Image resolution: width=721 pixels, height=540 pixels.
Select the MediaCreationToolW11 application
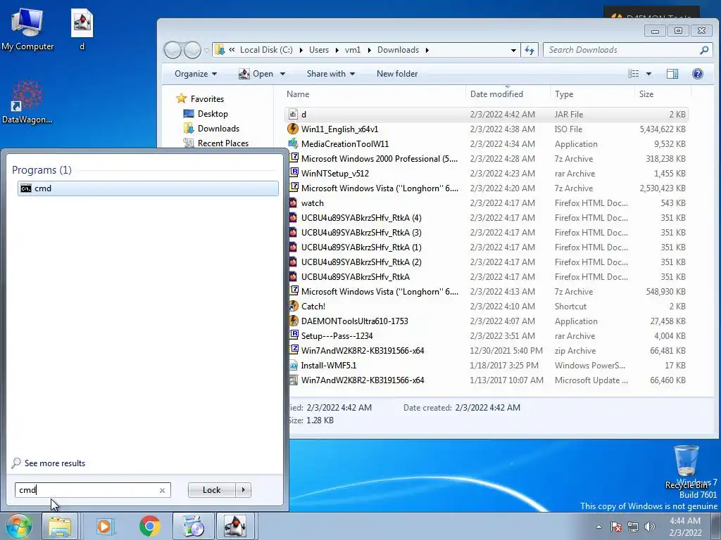pyautogui.click(x=487, y=143)
